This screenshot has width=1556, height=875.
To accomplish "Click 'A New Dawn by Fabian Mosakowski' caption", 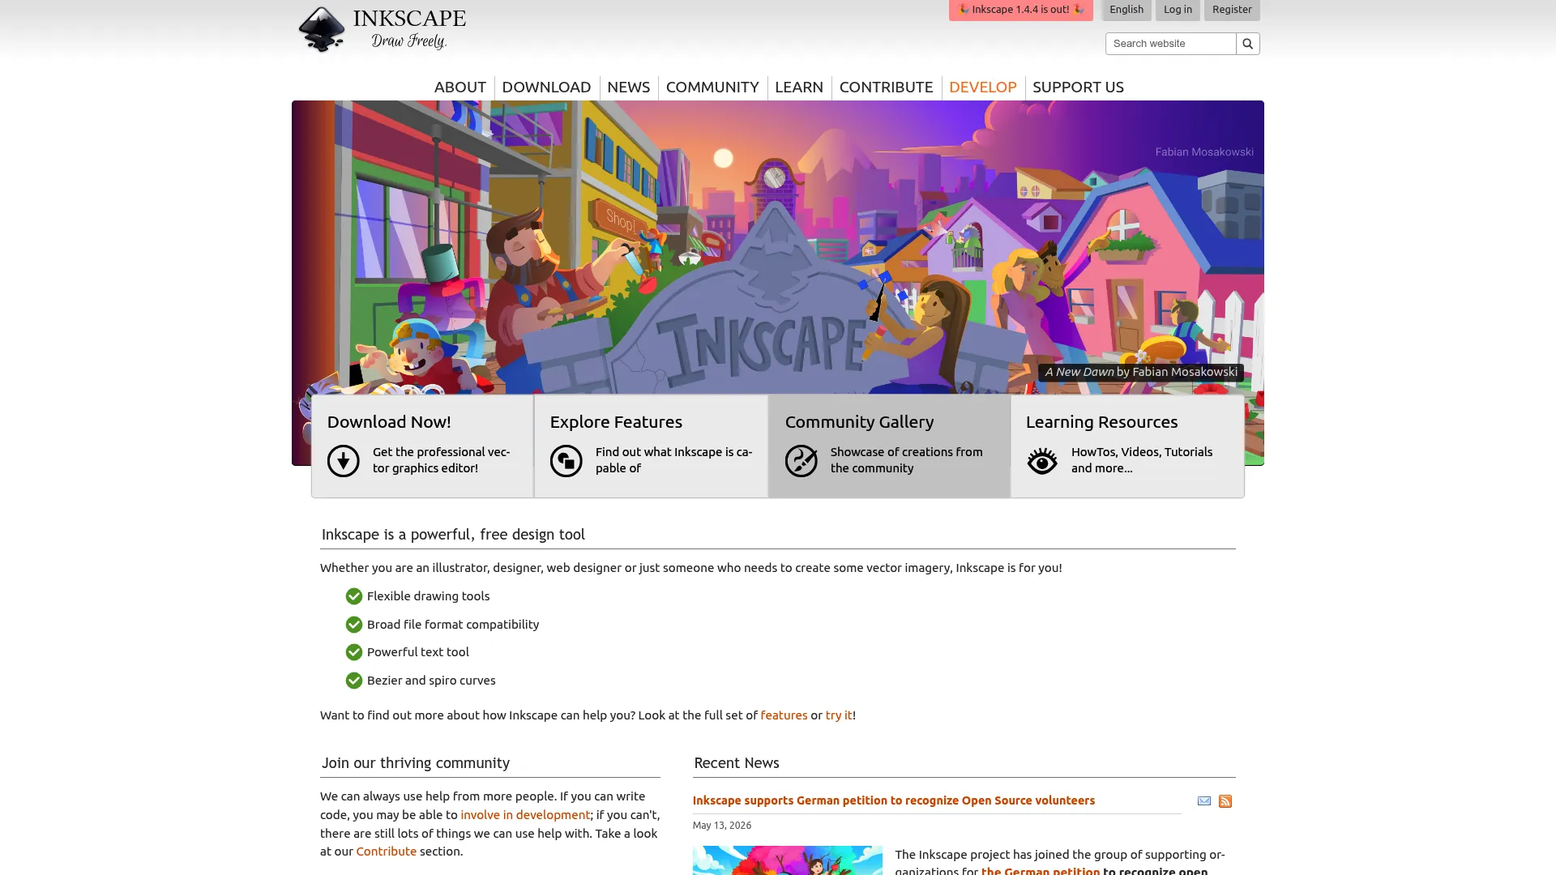I will coord(1141,372).
